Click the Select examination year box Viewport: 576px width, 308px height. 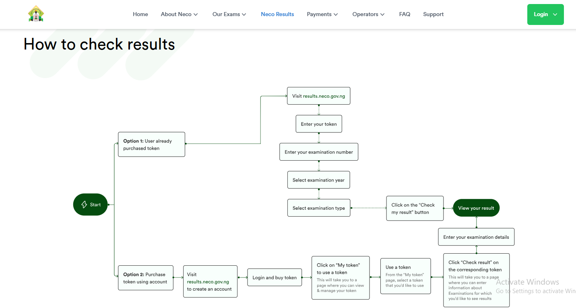(x=318, y=180)
